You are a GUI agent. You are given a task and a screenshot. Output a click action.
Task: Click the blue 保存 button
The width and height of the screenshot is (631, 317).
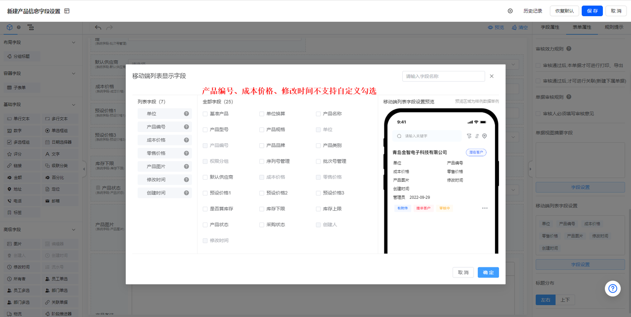(x=592, y=11)
